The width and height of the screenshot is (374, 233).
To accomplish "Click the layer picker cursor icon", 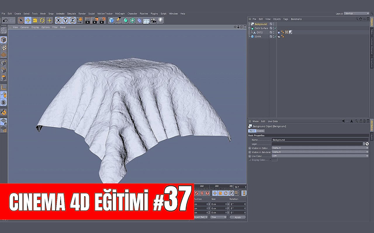I will coord(367,144).
